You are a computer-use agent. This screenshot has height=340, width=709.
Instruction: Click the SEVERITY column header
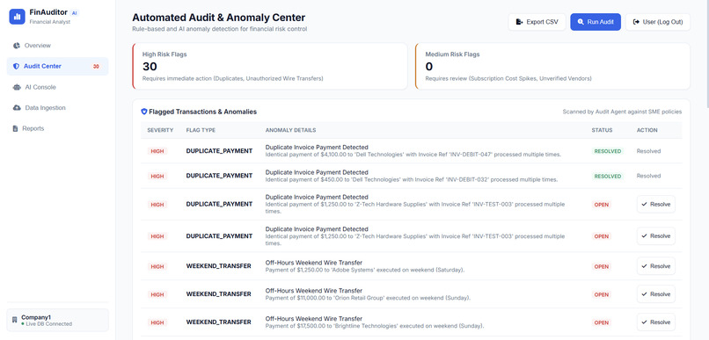pos(160,130)
